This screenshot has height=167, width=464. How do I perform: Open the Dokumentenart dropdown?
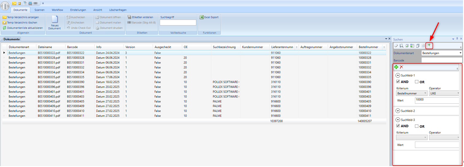[460, 53]
